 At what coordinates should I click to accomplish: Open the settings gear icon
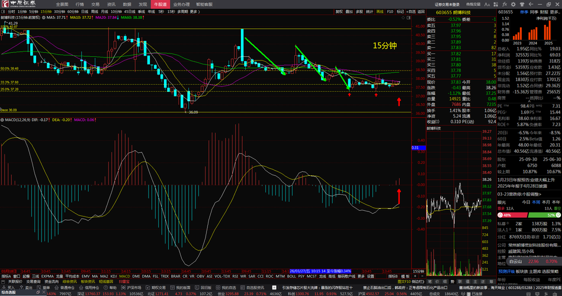click(x=513, y=4)
